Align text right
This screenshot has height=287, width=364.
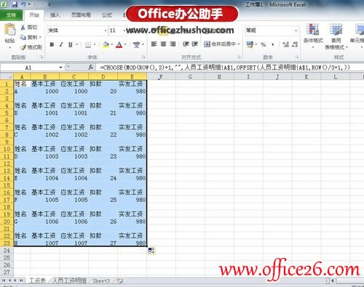[173, 44]
